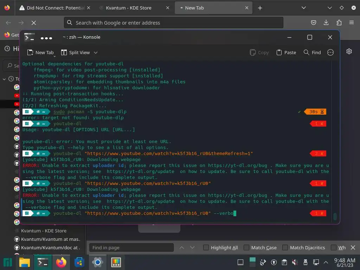360x270 pixels.
Task: Click the Firefox forward arrow
Action: 21,23
